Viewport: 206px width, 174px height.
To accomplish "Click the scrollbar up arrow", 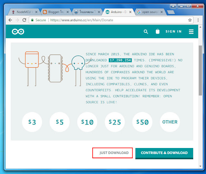I will click(200, 27).
